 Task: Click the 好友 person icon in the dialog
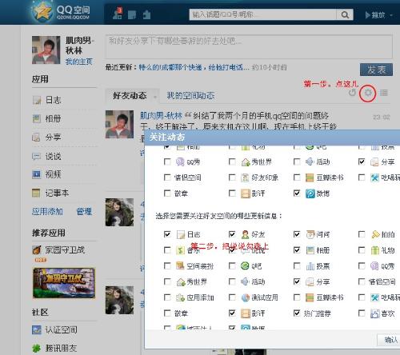point(245,234)
